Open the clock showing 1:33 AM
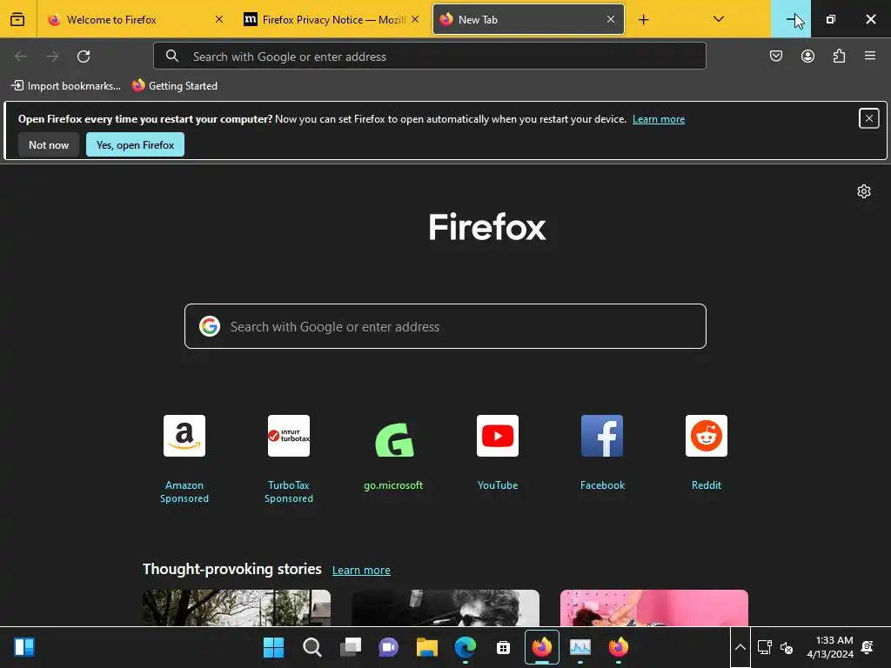 (830, 647)
